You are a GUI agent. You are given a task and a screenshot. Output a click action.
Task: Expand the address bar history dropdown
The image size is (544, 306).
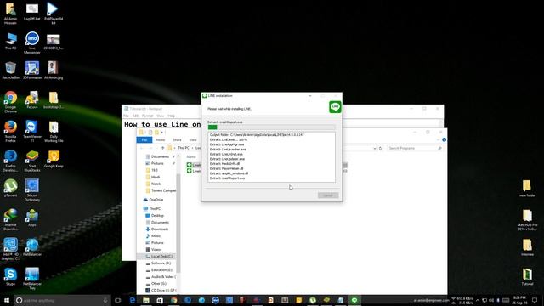375,148
